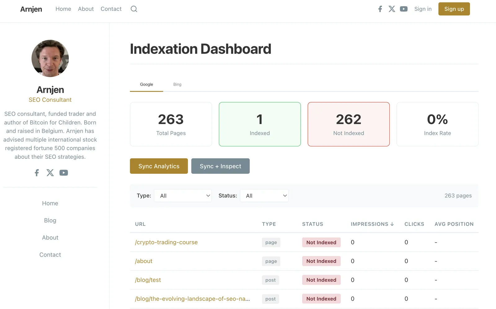The width and height of the screenshot is (496, 309).
Task: Click the Sync Analytics button
Action: 158,166
